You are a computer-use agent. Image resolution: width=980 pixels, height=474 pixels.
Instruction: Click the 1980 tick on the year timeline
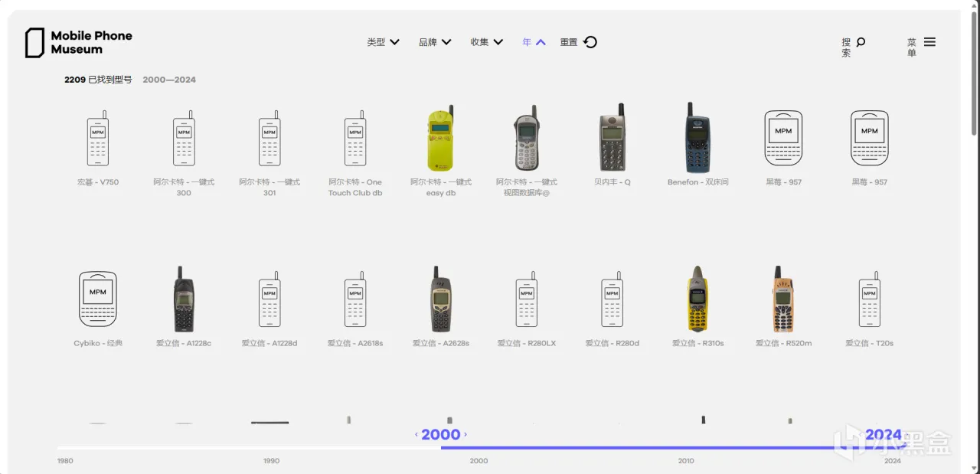tap(66, 461)
